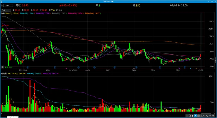Click the MA(5) 154.80 volume label
This screenshot has width=217, height=118.
19,74
